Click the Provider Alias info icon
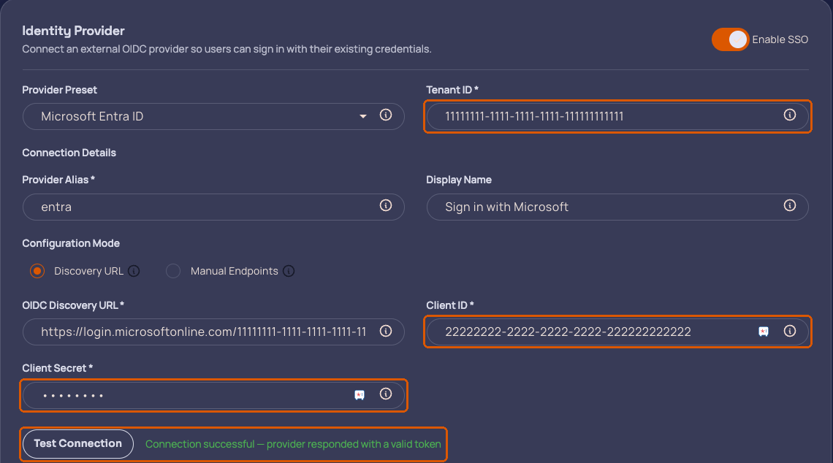Image resolution: width=833 pixels, height=463 pixels. coord(386,205)
